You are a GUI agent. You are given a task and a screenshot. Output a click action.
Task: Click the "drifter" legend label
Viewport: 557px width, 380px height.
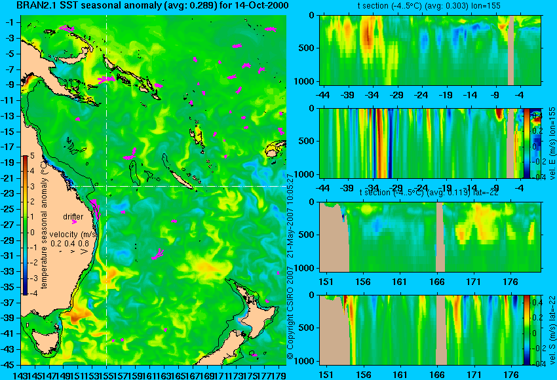73,217
